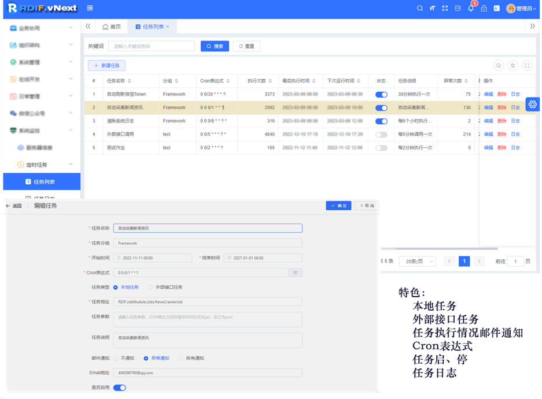Click the fullscreen icon in the header
Screen dimensions: 542x399
pyautogui.click(x=445, y=9)
